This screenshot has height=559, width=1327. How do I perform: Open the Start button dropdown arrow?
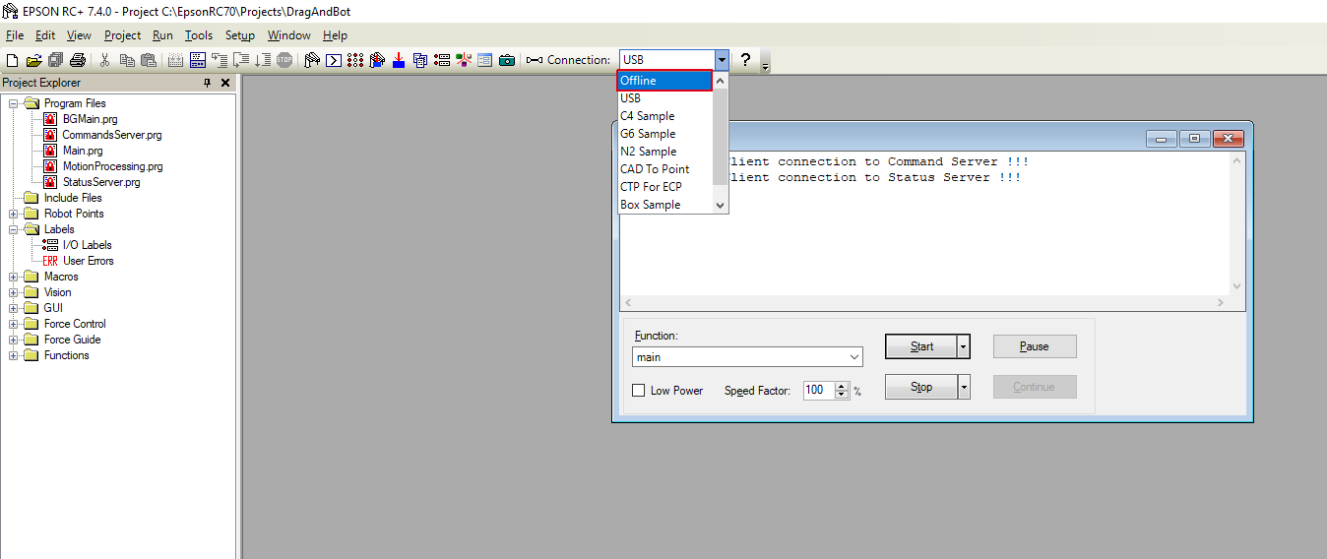pos(964,346)
